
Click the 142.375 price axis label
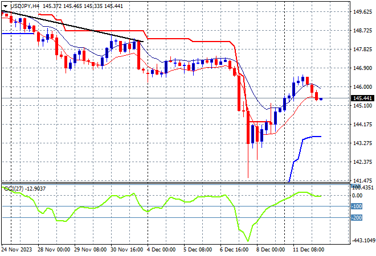coord(362,162)
